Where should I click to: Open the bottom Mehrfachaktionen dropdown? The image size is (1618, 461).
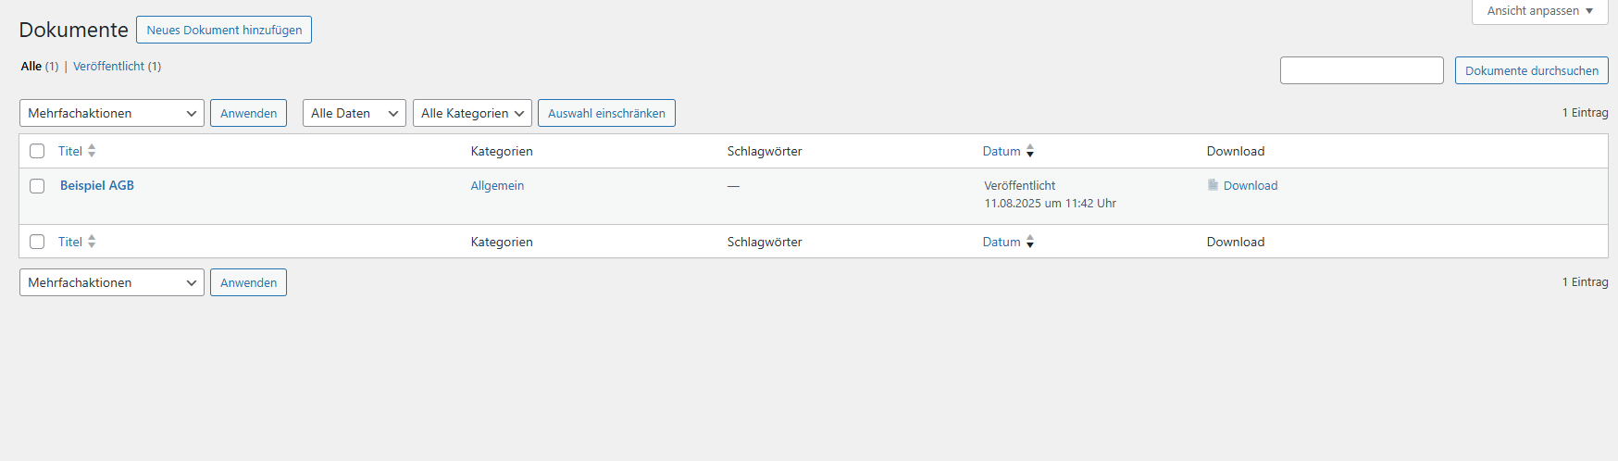(111, 282)
